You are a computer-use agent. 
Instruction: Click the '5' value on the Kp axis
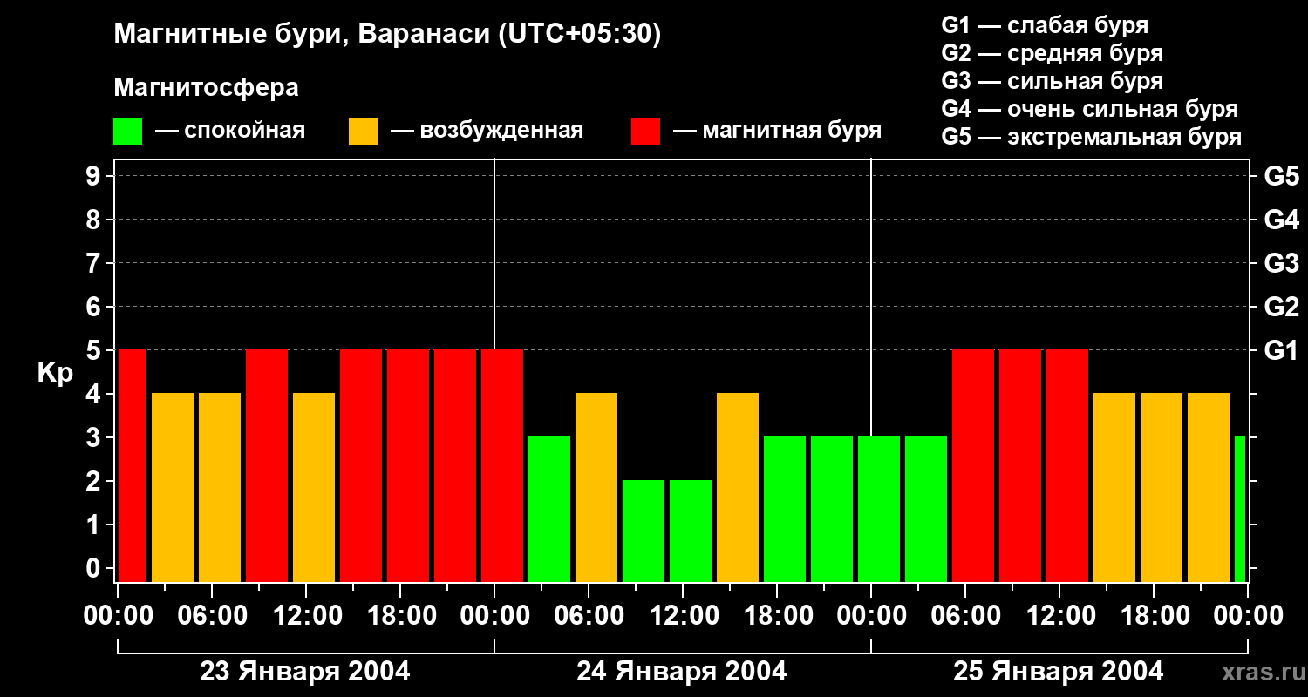(95, 351)
